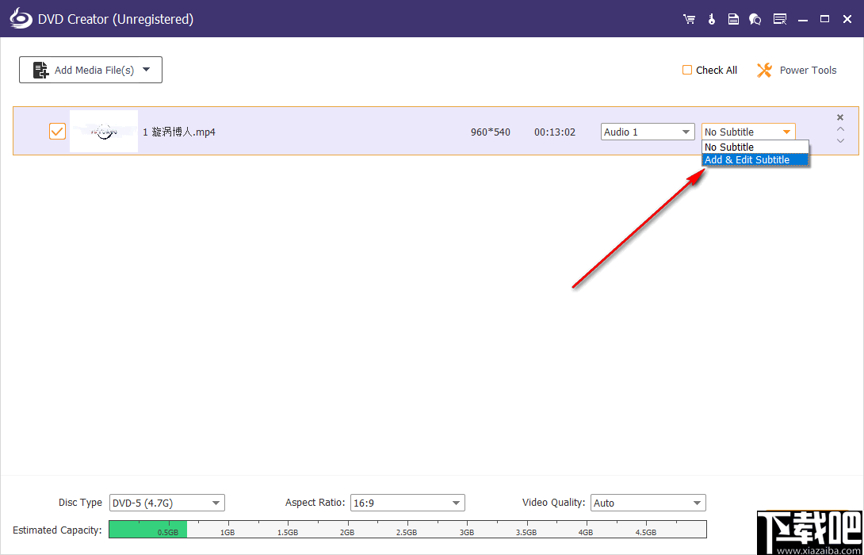Click the Add Media File(s) icon
The width and height of the screenshot is (864, 555).
40,70
